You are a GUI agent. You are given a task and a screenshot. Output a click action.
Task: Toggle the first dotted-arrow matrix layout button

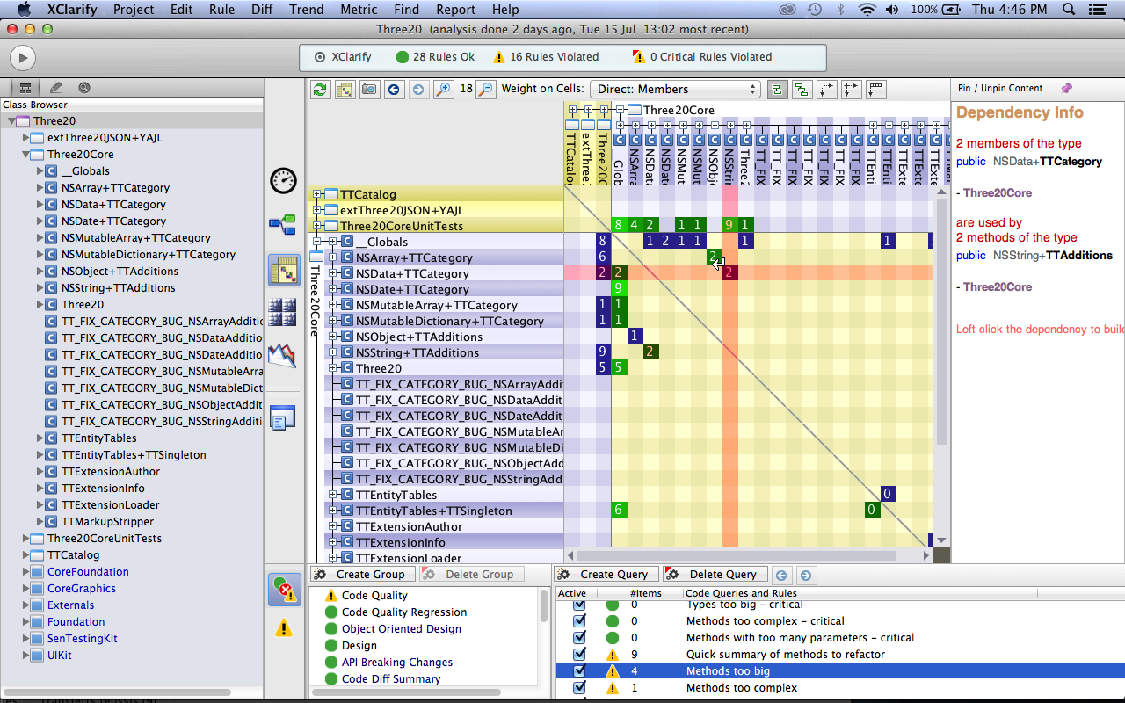click(x=826, y=89)
